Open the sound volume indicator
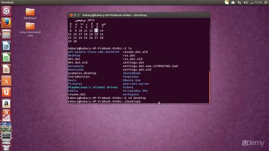Image resolution: width=269 pixels, height=151 pixels. pyautogui.click(x=245, y=3)
